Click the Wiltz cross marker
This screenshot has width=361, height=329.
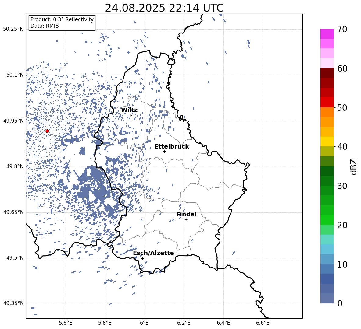pos(131,115)
